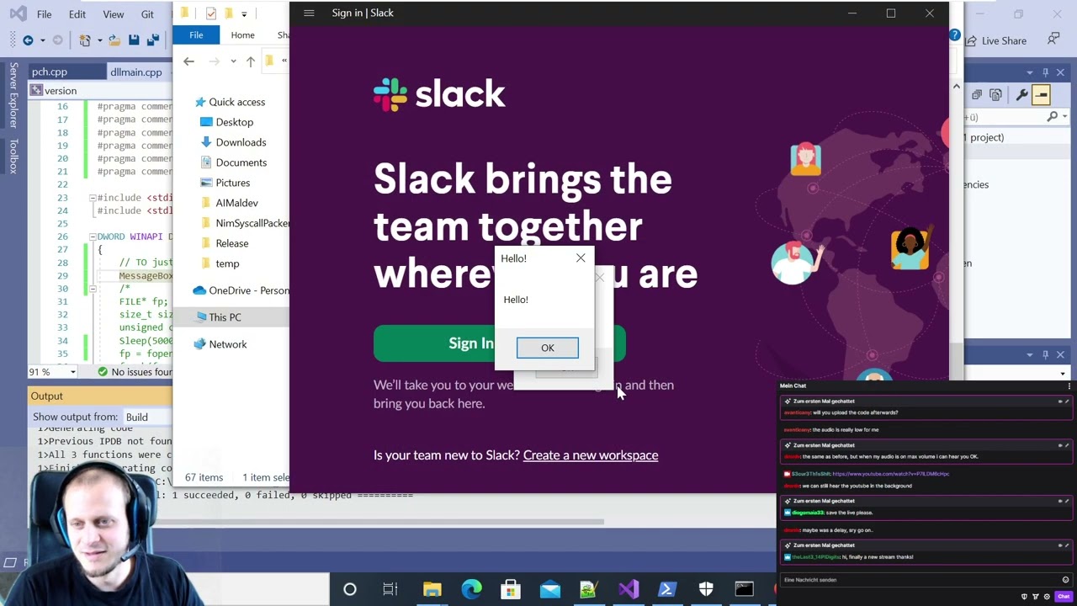Go back in File Explorer
Image resolution: width=1077 pixels, height=606 pixels.
(x=188, y=61)
